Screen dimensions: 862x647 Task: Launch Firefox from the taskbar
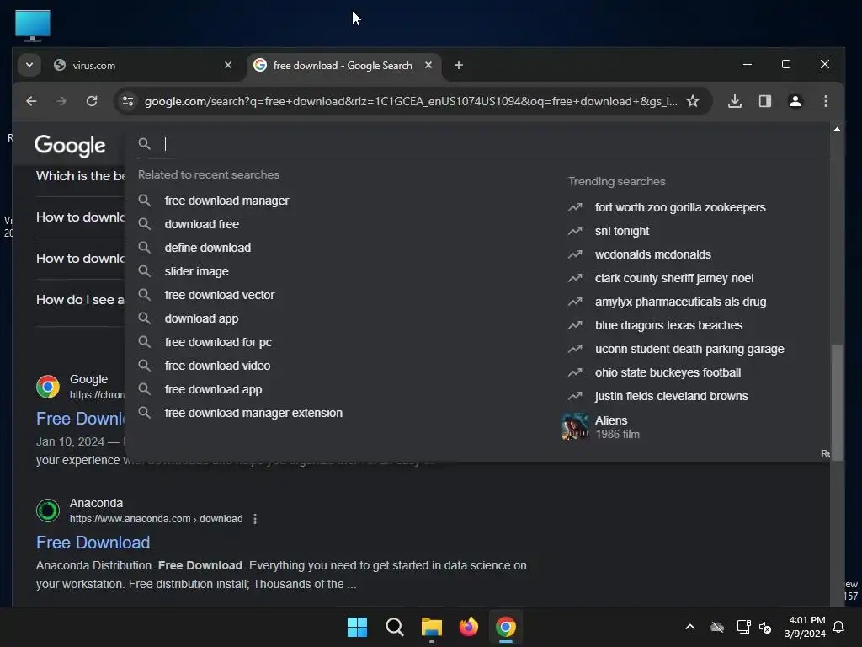click(x=468, y=627)
